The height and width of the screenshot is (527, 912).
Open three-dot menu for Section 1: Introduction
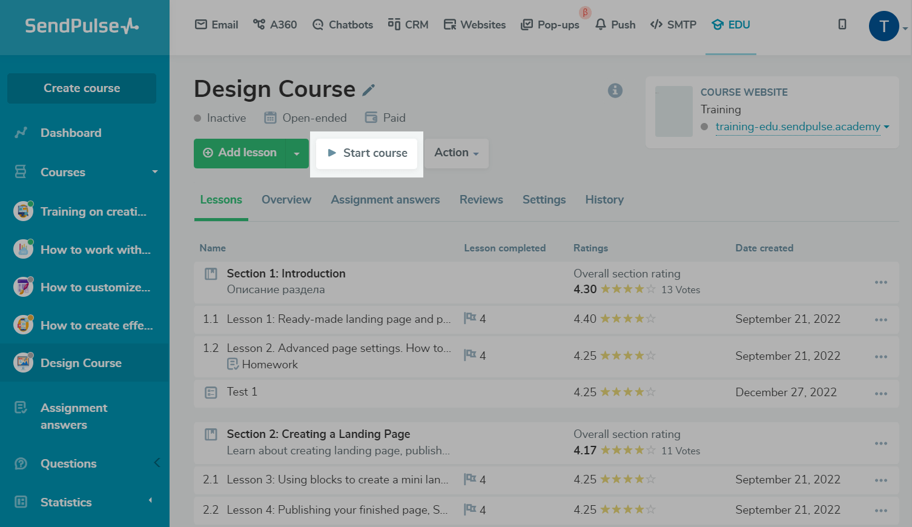click(881, 282)
